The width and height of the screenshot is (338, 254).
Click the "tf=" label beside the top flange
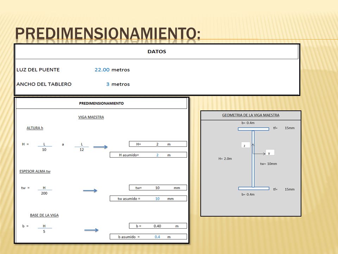275,128
